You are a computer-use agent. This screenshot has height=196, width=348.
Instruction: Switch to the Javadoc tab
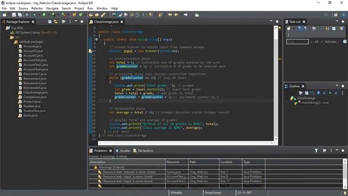(x=123, y=151)
